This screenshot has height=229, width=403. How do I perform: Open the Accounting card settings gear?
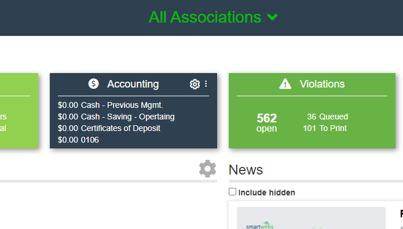[195, 84]
